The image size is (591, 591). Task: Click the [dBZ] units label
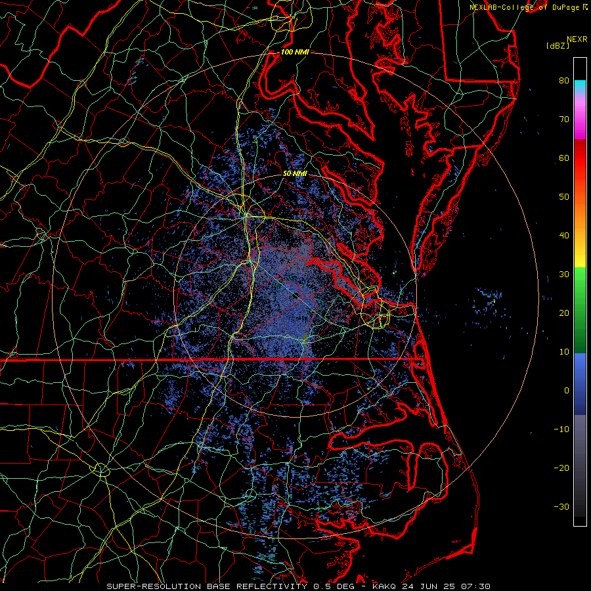[558, 45]
